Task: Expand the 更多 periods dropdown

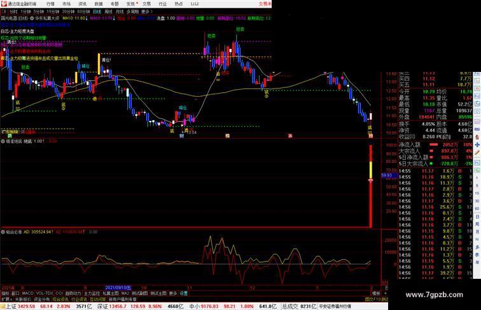Action: (146, 11)
